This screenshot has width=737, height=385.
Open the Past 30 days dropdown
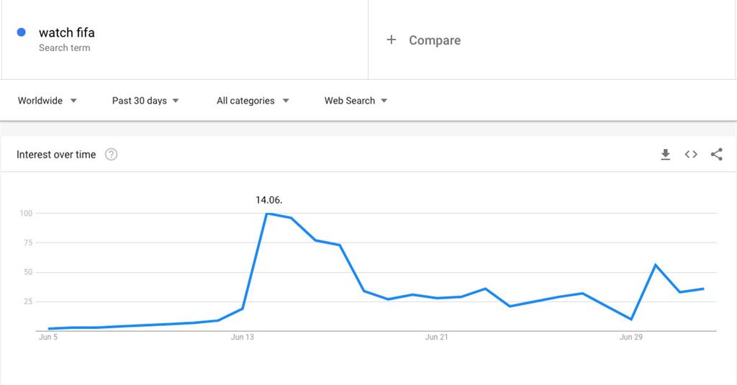click(145, 101)
